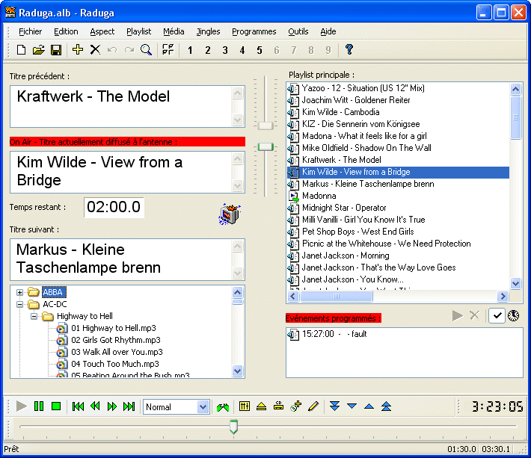Click the track position slider handle
This screenshot has width=531, height=458.
pyautogui.click(x=233, y=427)
